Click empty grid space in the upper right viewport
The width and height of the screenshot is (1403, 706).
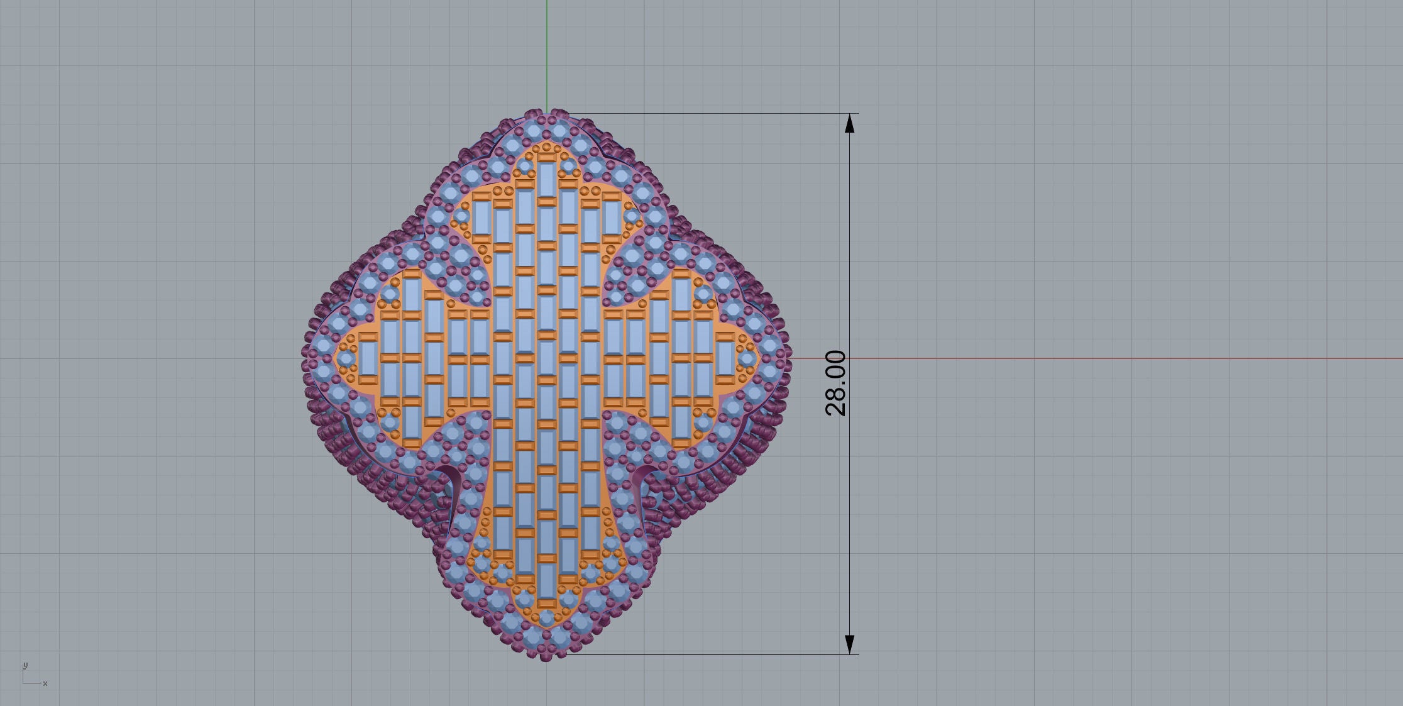[1131, 157]
